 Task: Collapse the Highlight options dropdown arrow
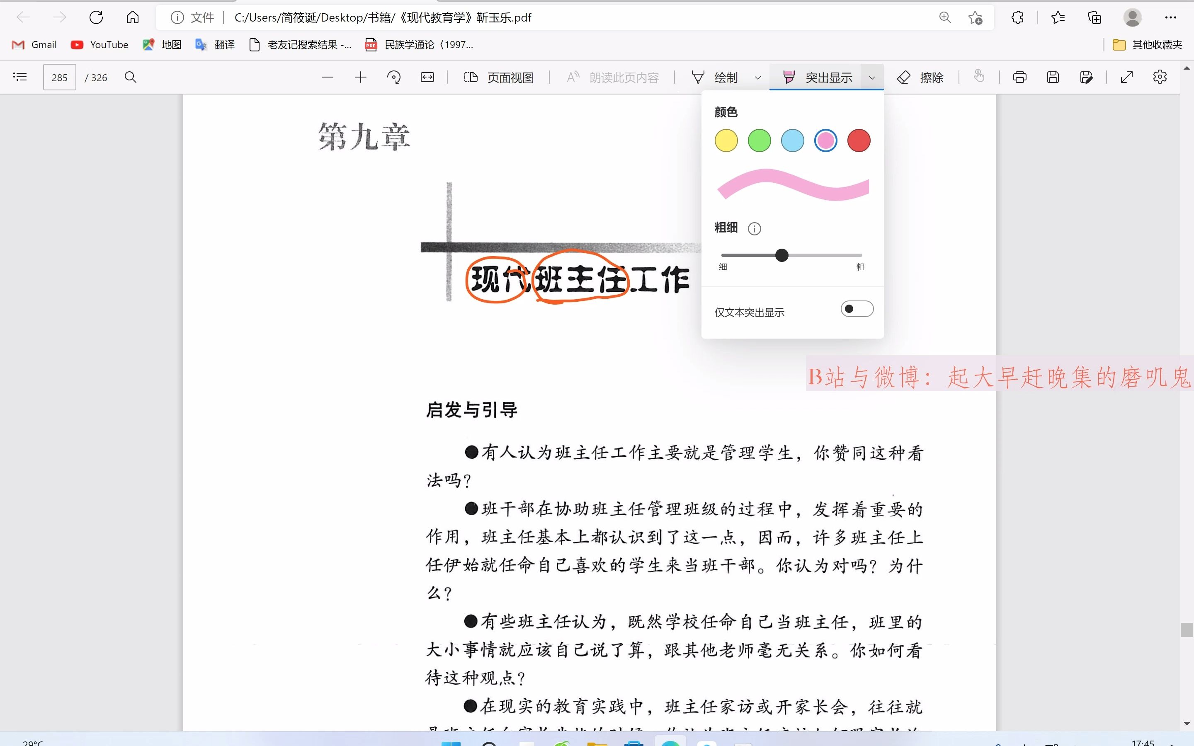pos(872,78)
